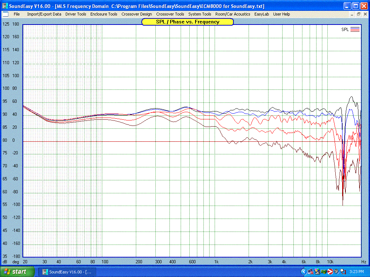The width and height of the screenshot is (370, 277).
Task: Click the red striped circle tray icon
Action: point(330,272)
